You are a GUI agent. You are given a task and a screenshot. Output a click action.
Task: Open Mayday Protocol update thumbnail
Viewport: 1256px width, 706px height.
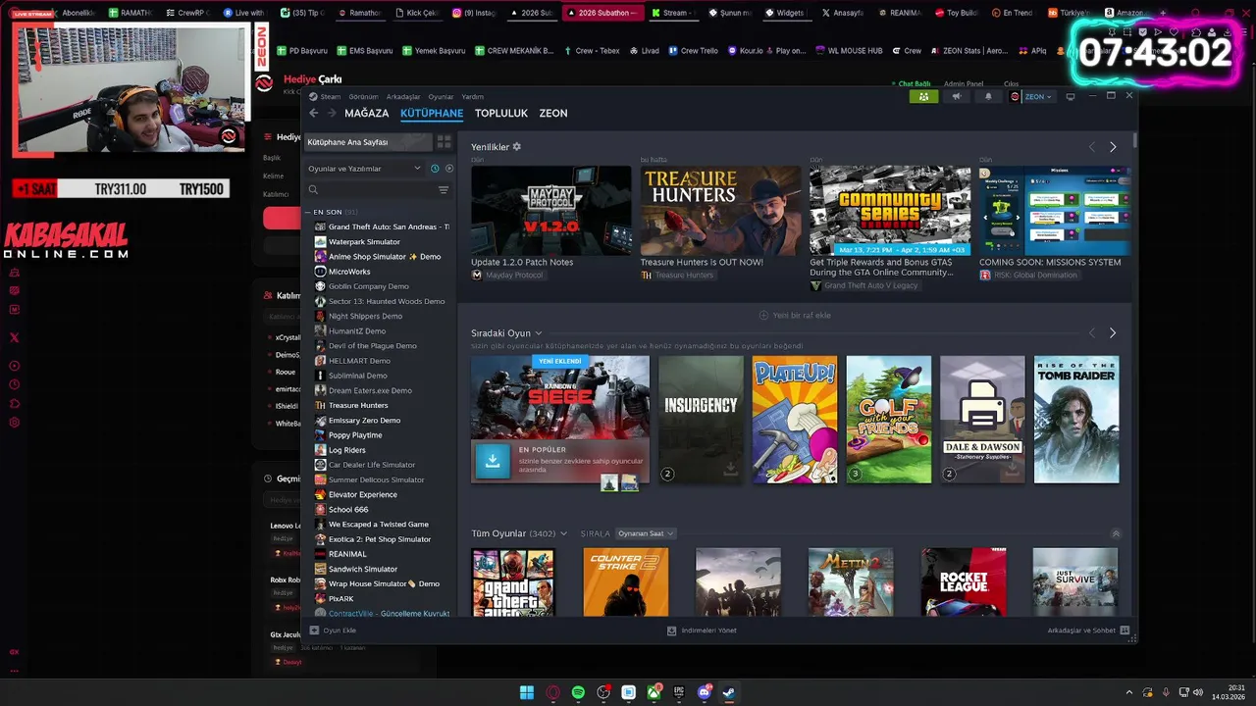(551, 210)
